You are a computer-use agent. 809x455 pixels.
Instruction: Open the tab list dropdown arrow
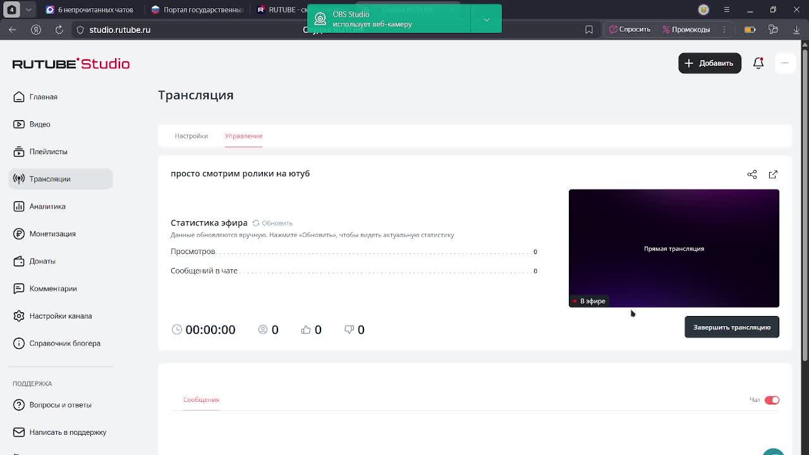click(x=28, y=9)
